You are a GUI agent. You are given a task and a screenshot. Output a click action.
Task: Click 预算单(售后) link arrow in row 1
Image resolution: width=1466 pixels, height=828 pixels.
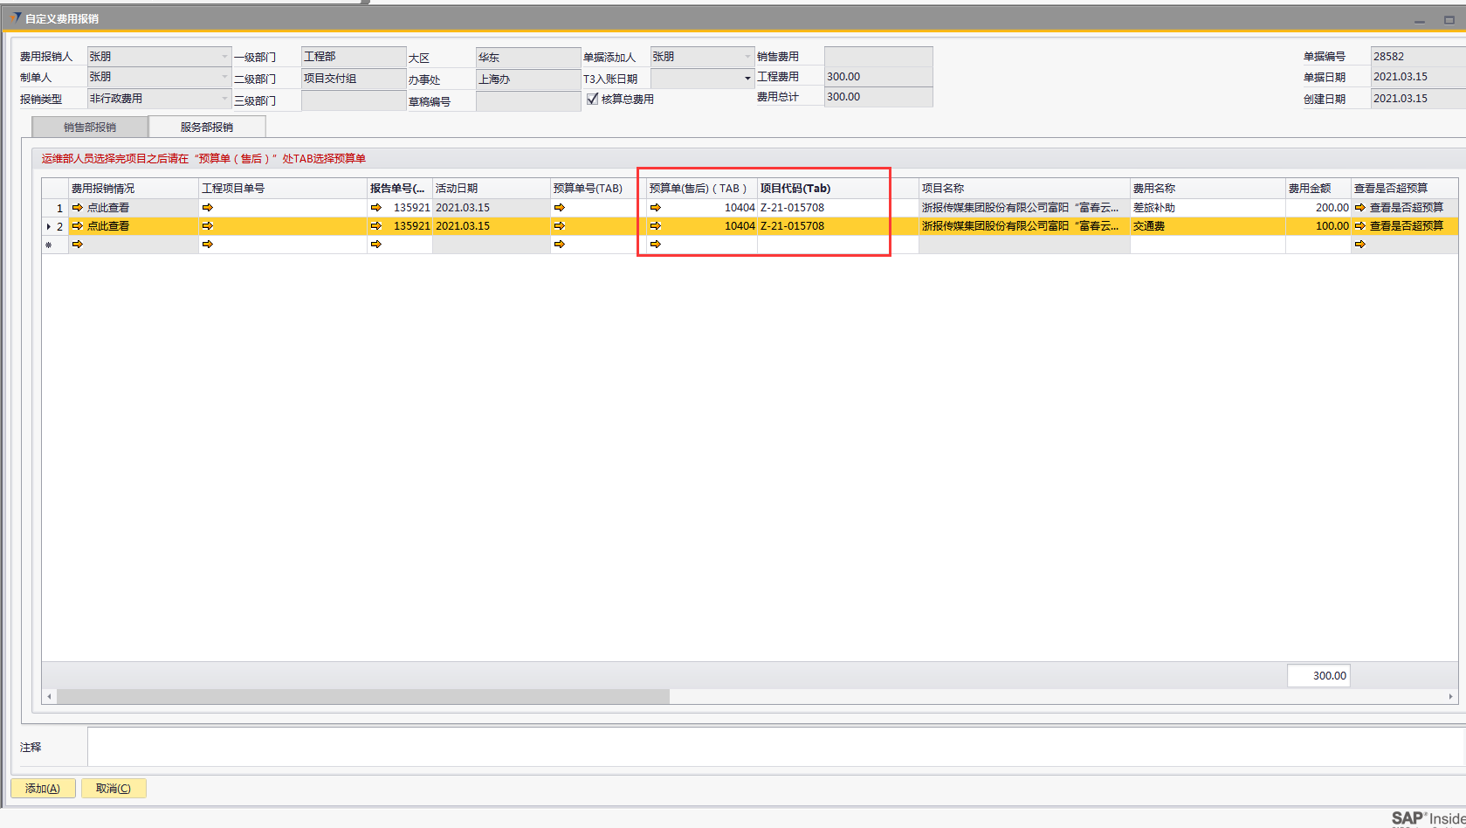656,208
